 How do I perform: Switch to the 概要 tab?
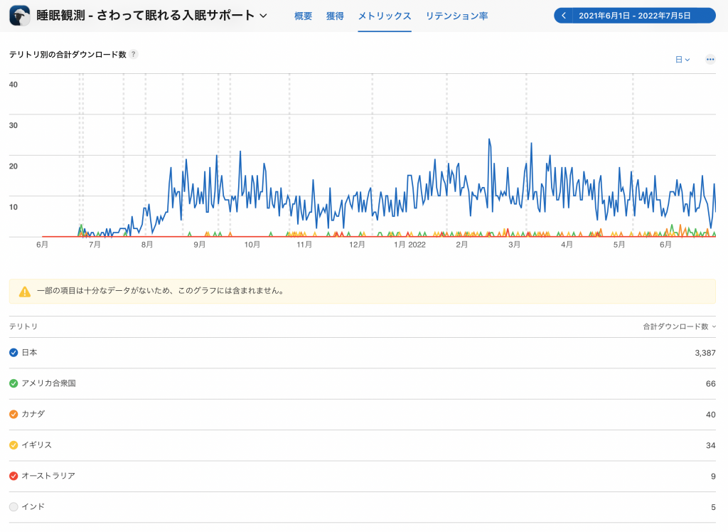tap(304, 16)
